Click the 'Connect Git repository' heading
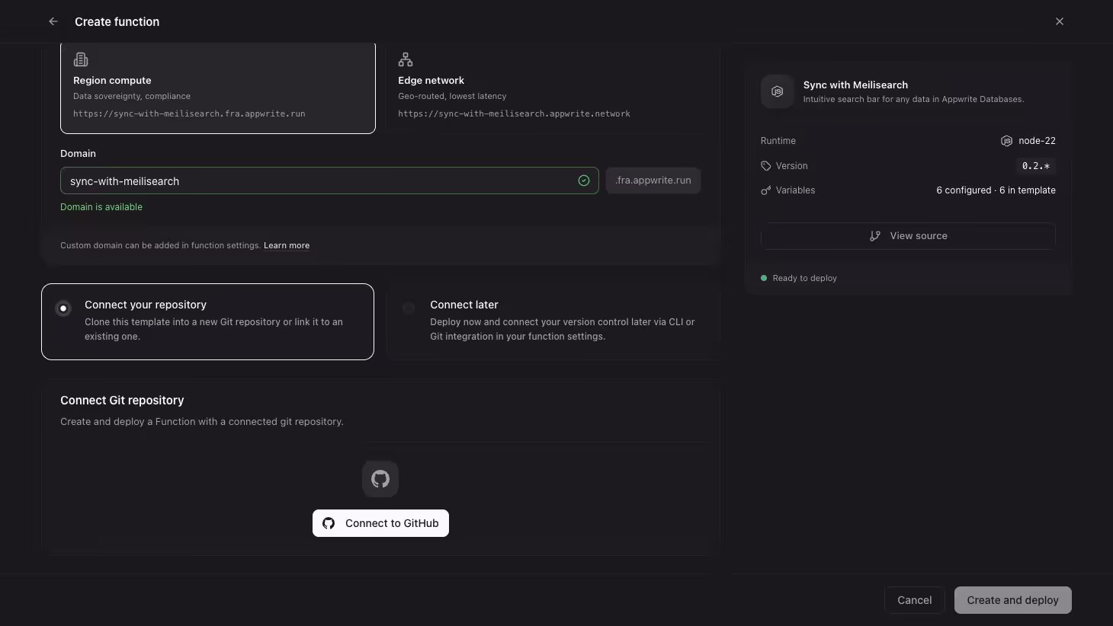Screen dimensions: 1113x626 click(122, 401)
